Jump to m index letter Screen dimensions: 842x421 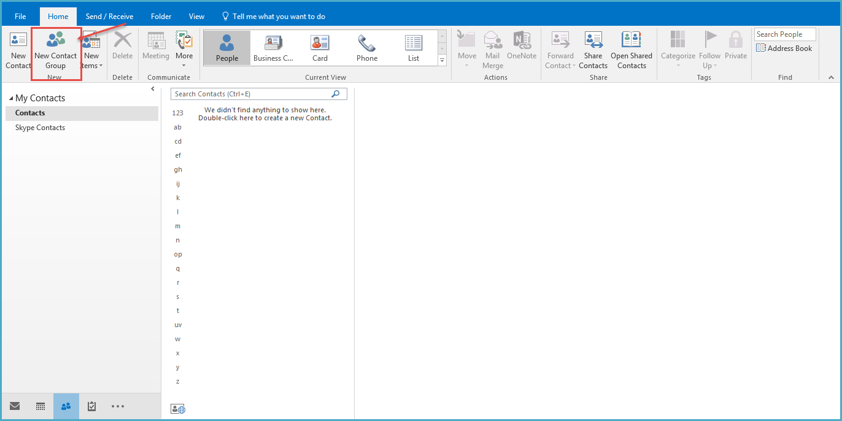178,226
